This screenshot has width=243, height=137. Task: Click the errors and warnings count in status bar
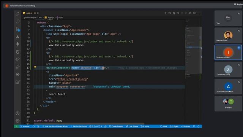(x=96, y=126)
